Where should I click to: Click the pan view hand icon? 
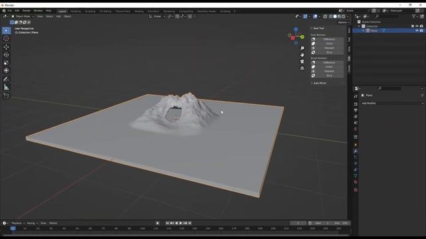pos(302,55)
